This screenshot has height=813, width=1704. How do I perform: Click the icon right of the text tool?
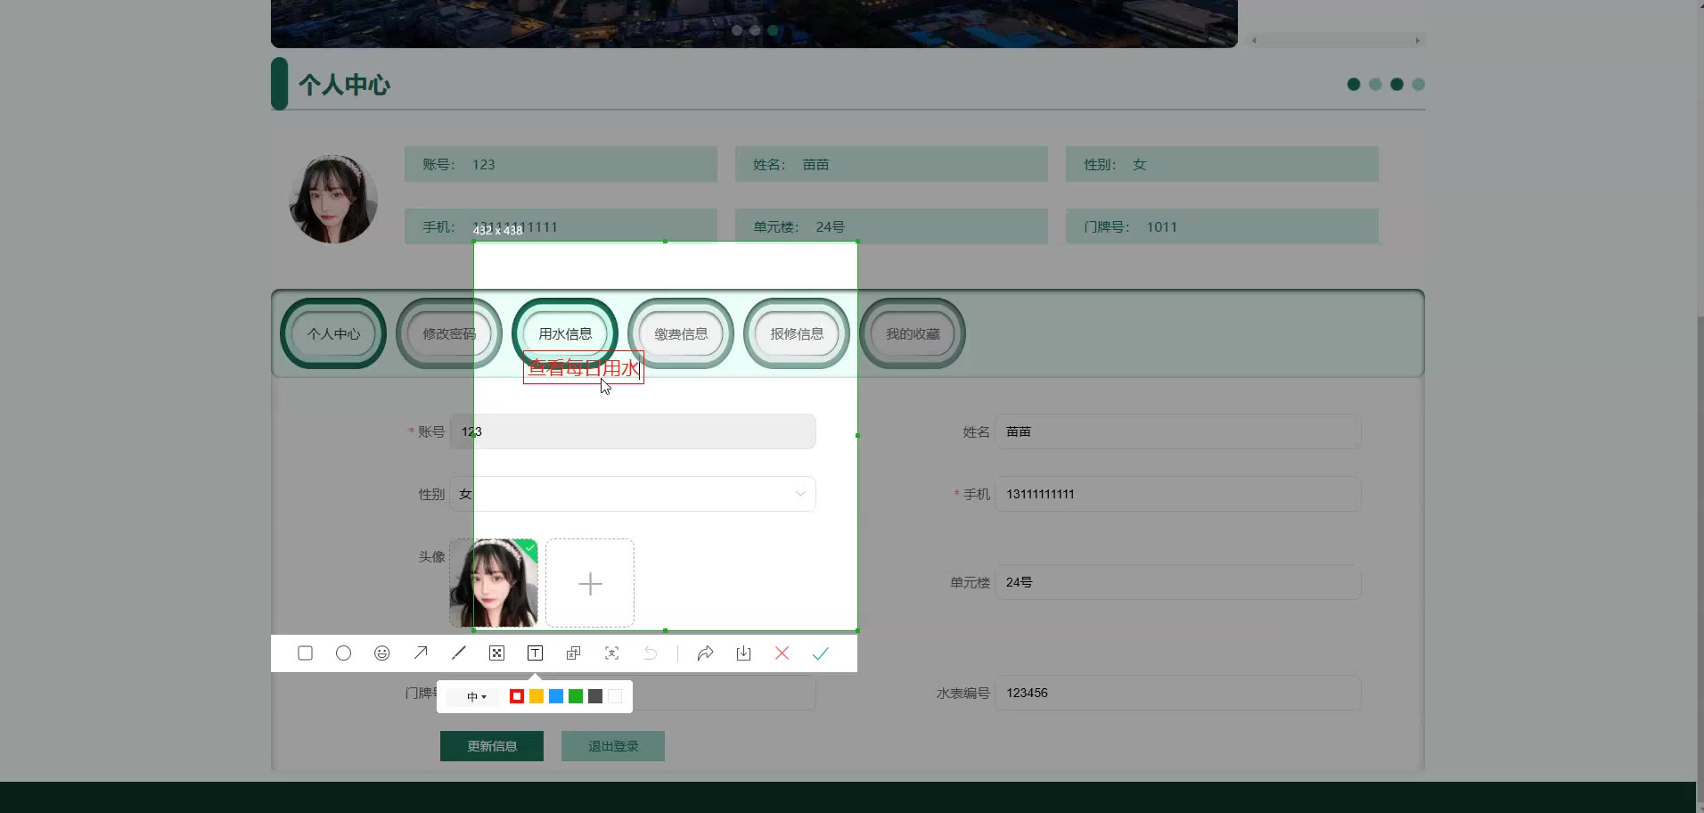(573, 653)
